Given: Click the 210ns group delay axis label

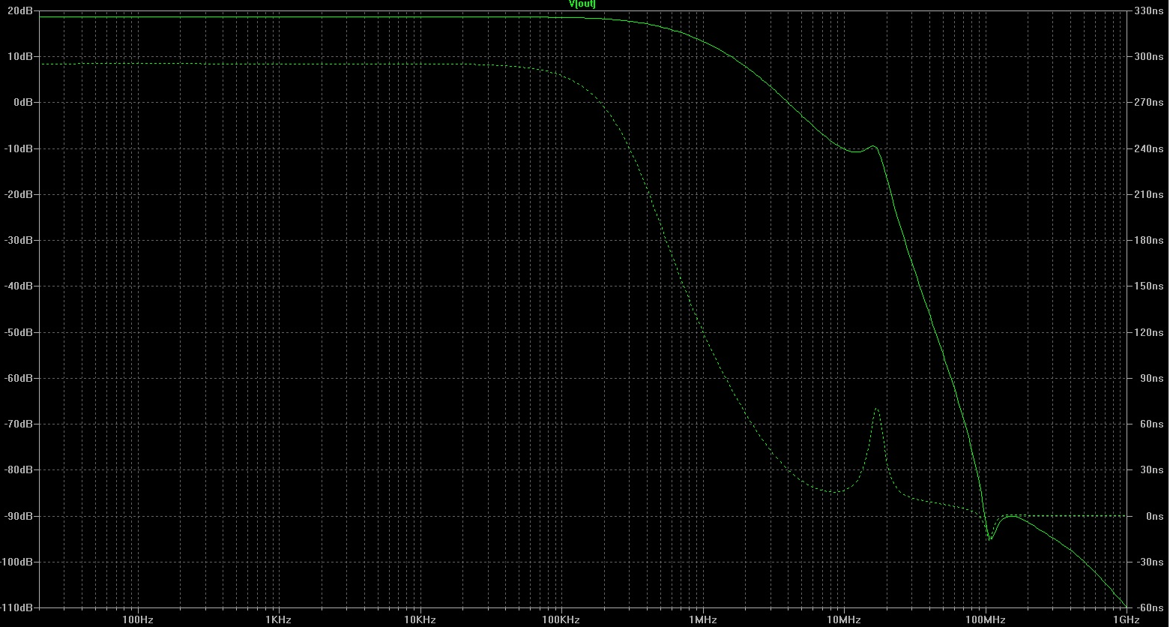Looking at the screenshot, I should [1149, 194].
